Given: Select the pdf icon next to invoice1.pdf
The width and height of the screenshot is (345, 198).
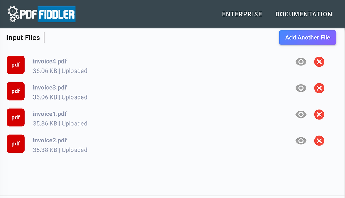Looking at the screenshot, I should tap(16, 117).
